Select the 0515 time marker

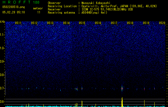[x=82, y=23]
